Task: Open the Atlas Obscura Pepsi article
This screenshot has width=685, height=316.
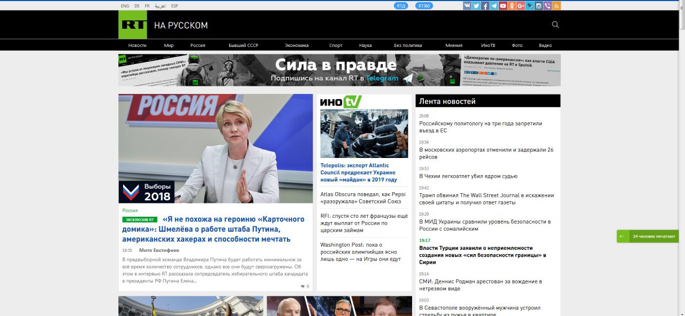Action: 364,198
